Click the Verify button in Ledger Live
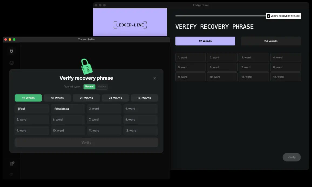Image resolution: width=312 pixels, height=187 pixels. pos(291,157)
